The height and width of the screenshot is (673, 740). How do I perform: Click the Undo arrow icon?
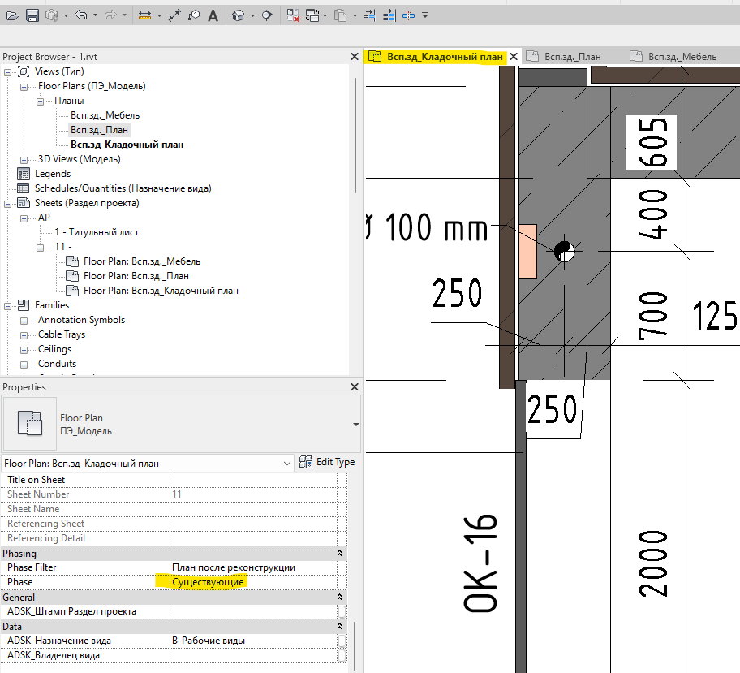pos(80,15)
